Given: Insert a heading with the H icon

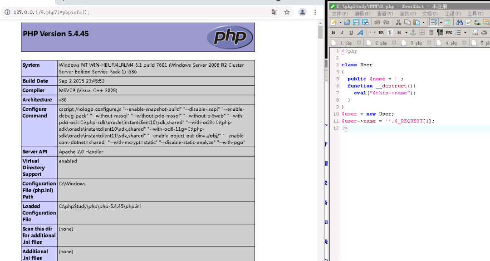Looking at the screenshot, I should pos(399,33).
